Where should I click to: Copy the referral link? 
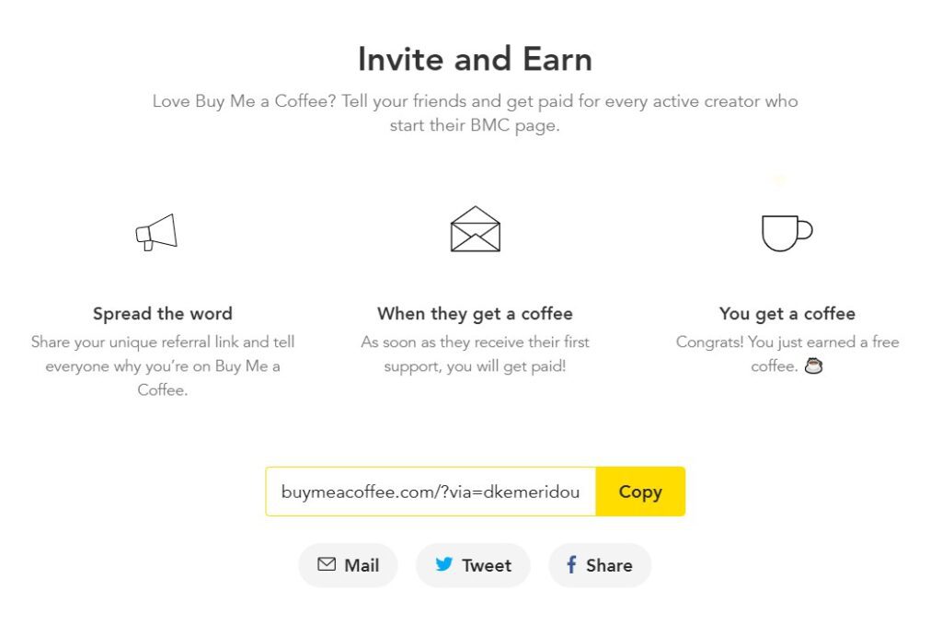tap(640, 492)
